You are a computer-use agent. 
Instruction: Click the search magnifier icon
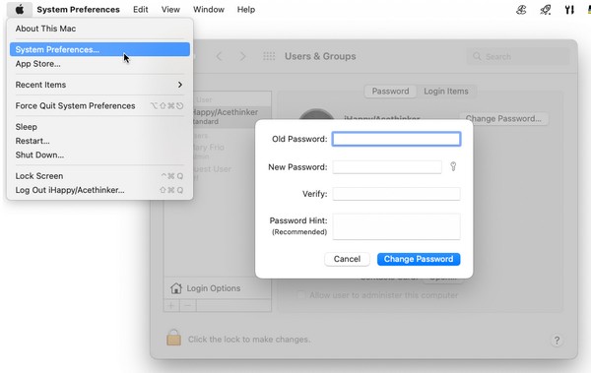click(x=477, y=56)
